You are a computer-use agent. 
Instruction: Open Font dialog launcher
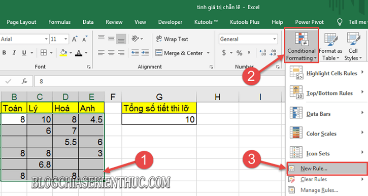(89, 67)
